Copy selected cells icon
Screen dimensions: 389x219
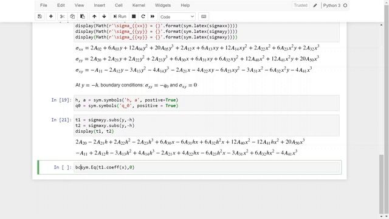(x=72, y=16)
